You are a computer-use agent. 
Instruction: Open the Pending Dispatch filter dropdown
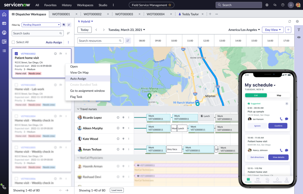click(x=41, y=25)
